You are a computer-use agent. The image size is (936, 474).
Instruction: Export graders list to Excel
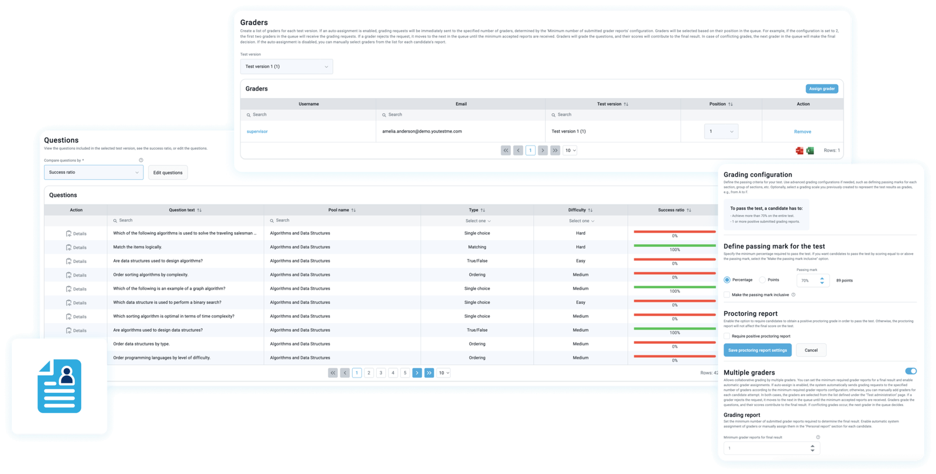[x=810, y=151]
